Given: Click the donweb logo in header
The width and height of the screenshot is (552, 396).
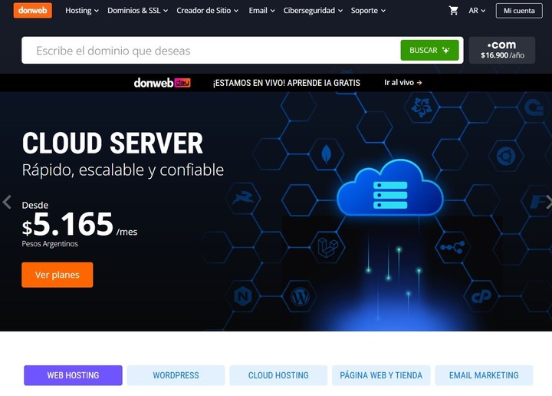Looking at the screenshot, I should pos(33,10).
